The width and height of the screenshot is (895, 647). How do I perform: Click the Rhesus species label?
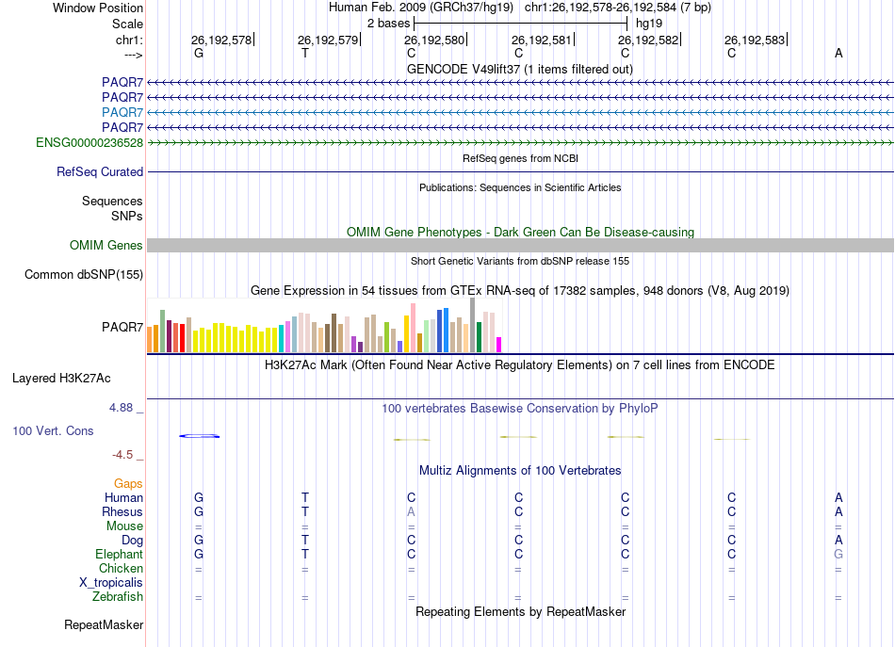[122, 511]
